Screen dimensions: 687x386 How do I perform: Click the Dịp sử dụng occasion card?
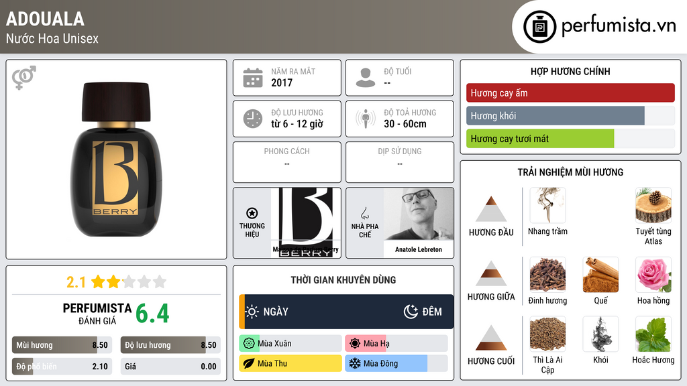point(400,162)
